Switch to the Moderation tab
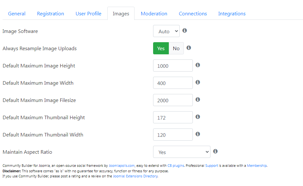 click(154, 14)
